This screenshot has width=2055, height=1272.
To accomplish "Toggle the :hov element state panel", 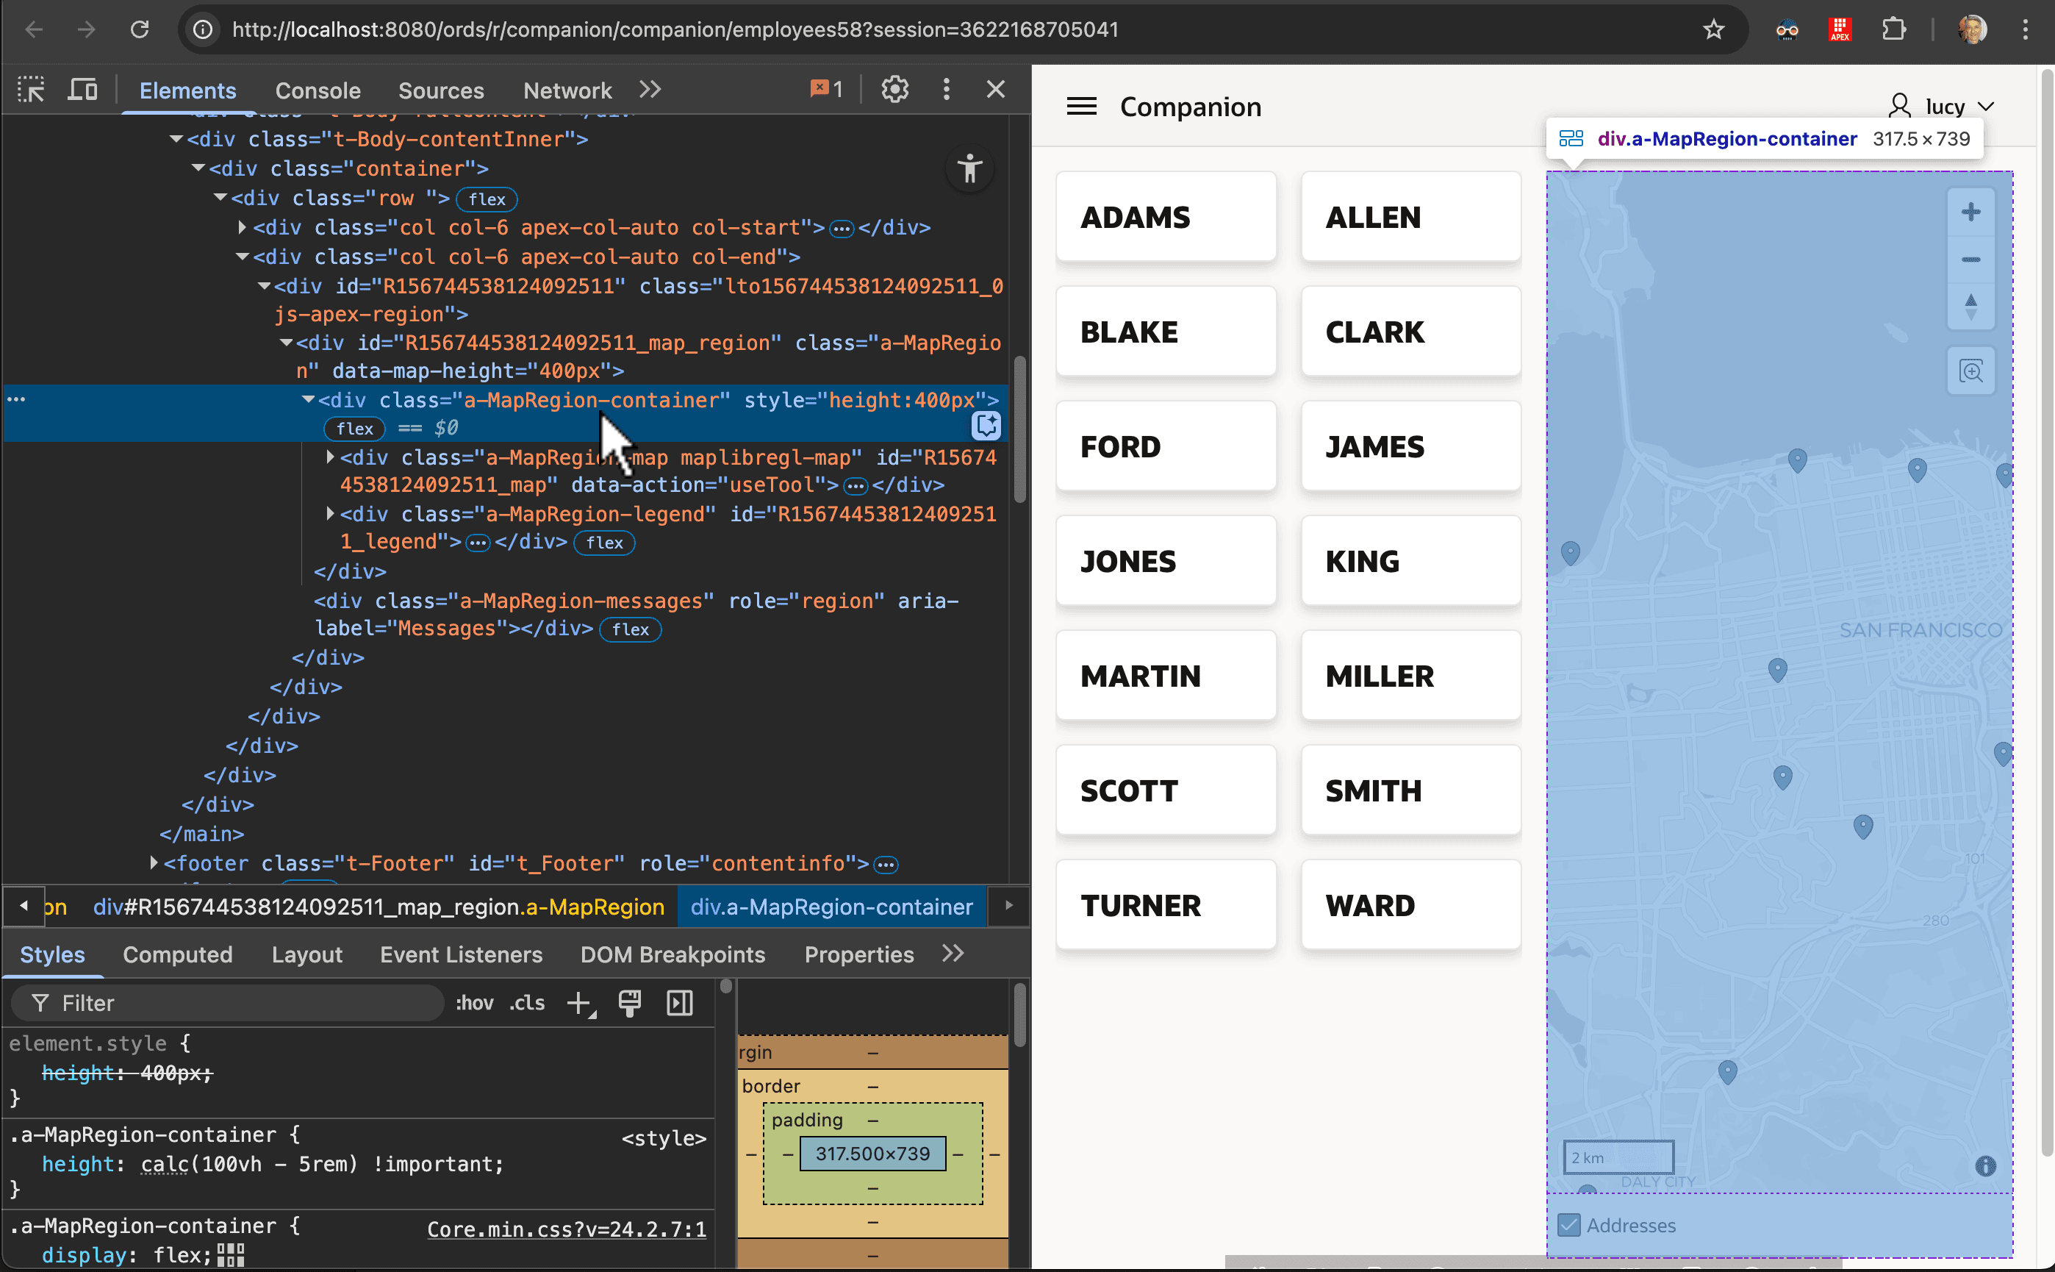I will (474, 1003).
